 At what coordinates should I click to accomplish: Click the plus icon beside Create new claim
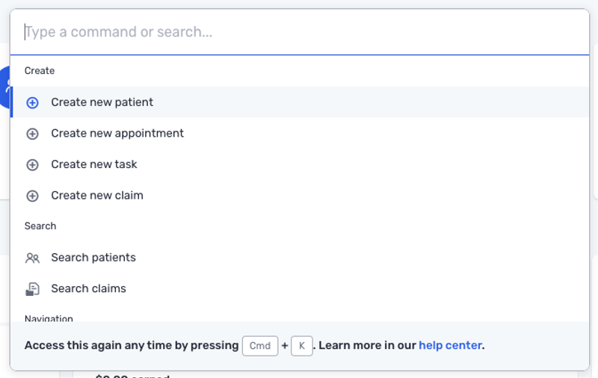click(x=32, y=196)
